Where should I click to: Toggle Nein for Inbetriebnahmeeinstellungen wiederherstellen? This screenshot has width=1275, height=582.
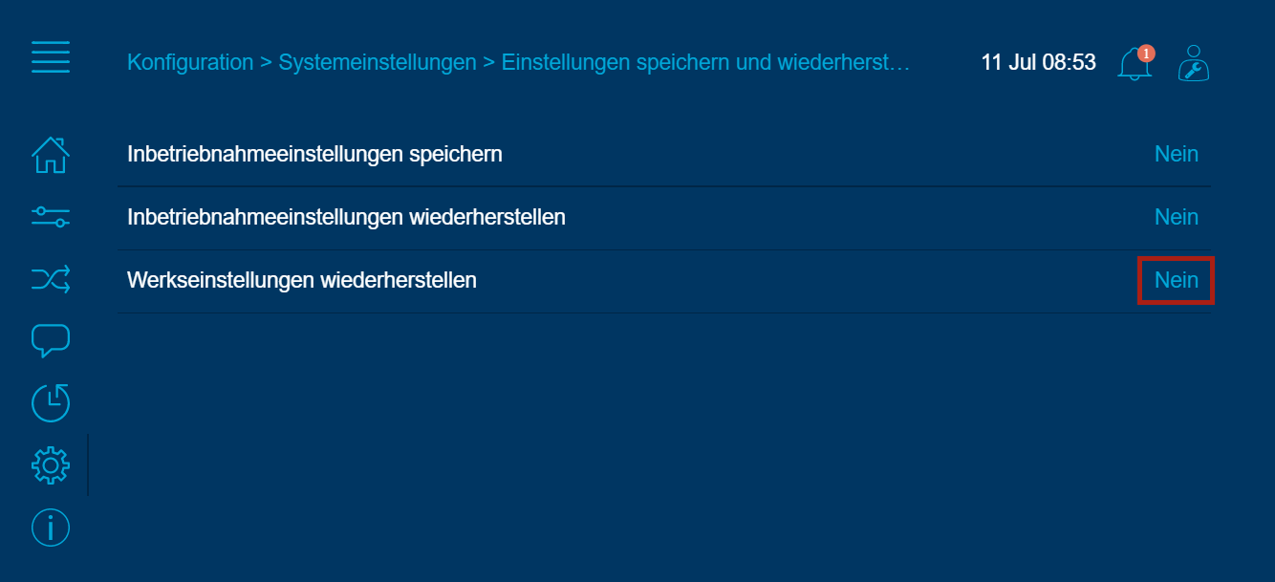point(1177,217)
